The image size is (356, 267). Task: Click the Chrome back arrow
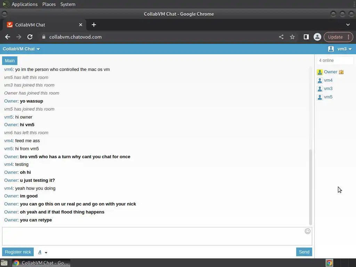8,37
